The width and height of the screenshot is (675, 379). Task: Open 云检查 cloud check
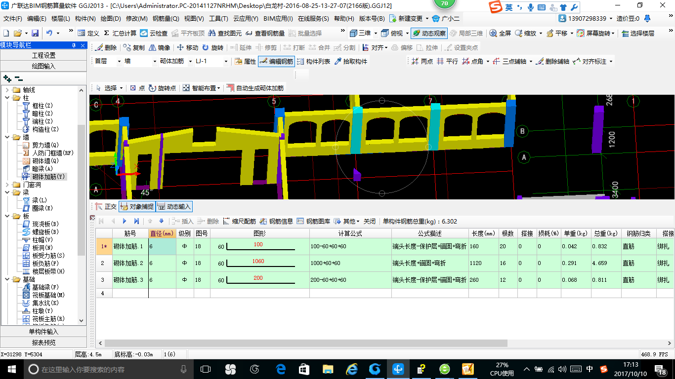click(x=154, y=33)
